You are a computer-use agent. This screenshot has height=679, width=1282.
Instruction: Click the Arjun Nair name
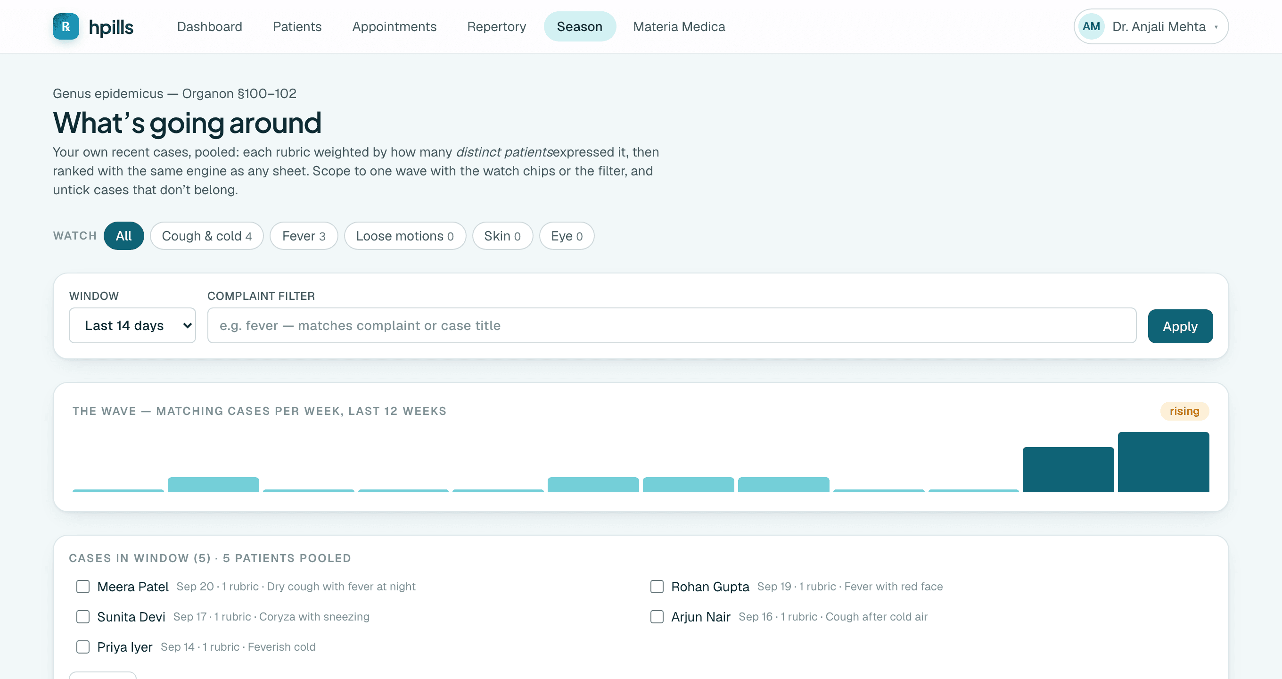pyautogui.click(x=700, y=617)
